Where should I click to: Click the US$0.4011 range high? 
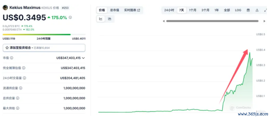[79, 39]
